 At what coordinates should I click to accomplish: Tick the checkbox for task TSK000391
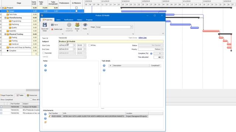pyautogui.click(x=1, y=110)
